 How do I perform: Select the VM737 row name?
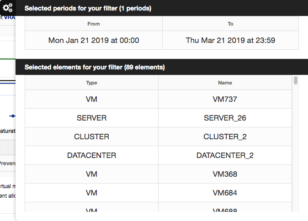225,99
